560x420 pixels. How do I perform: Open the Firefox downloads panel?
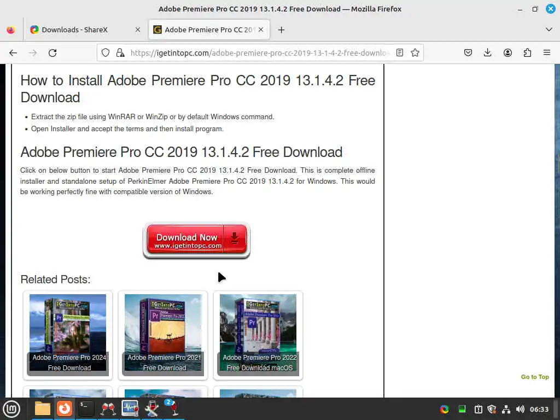[x=487, y=53]
